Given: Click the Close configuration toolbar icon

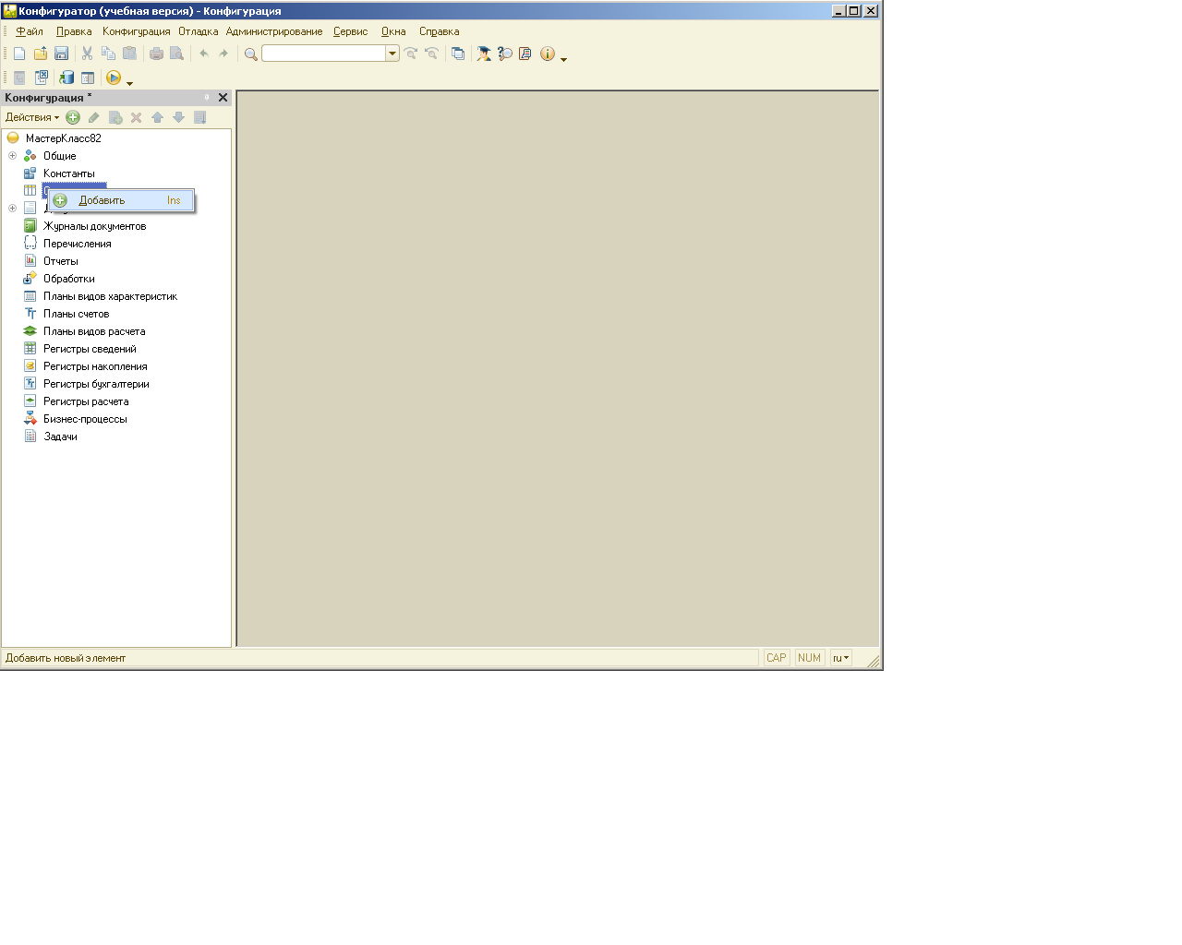Looking at the screenshot, I should point(42,78).
